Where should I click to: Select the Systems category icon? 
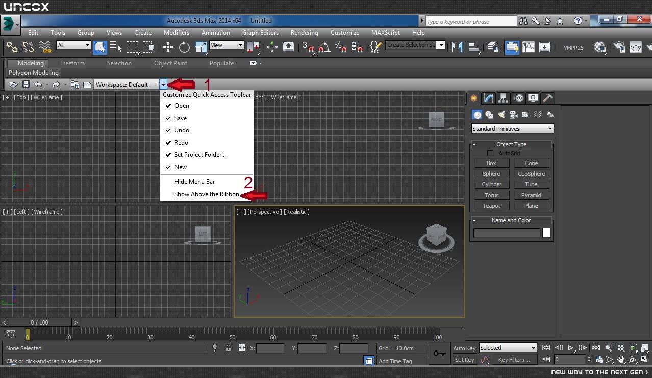550,115
